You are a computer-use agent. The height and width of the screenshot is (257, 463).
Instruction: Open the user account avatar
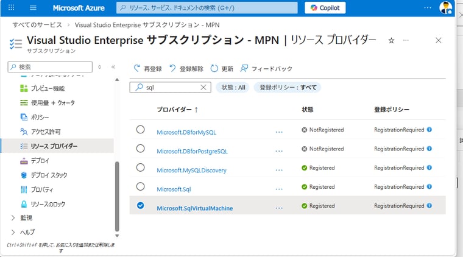tap(445, 8)
